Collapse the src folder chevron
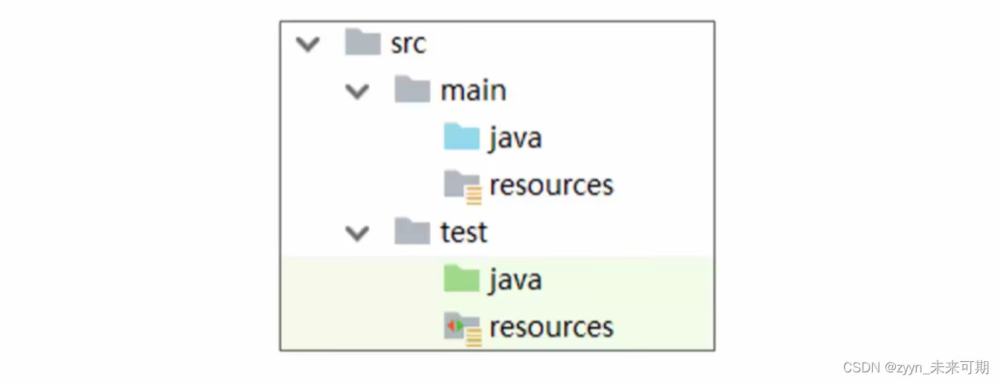The image size is (1000, 382). [307, 45]
